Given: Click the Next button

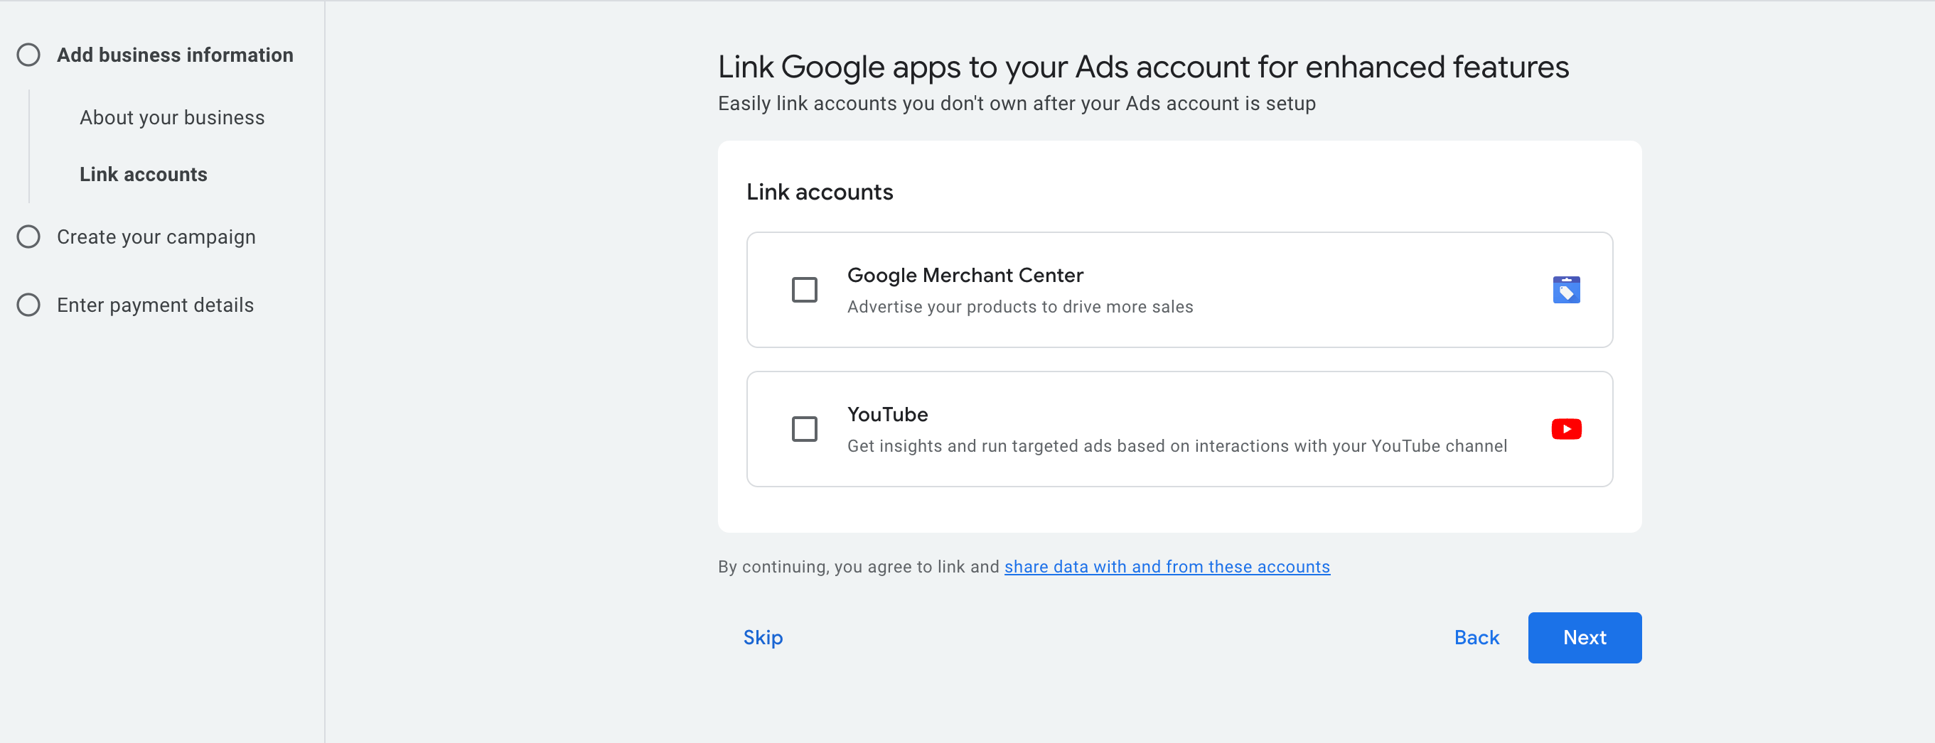Looking at the screenshot, I should pos(1585,637).
